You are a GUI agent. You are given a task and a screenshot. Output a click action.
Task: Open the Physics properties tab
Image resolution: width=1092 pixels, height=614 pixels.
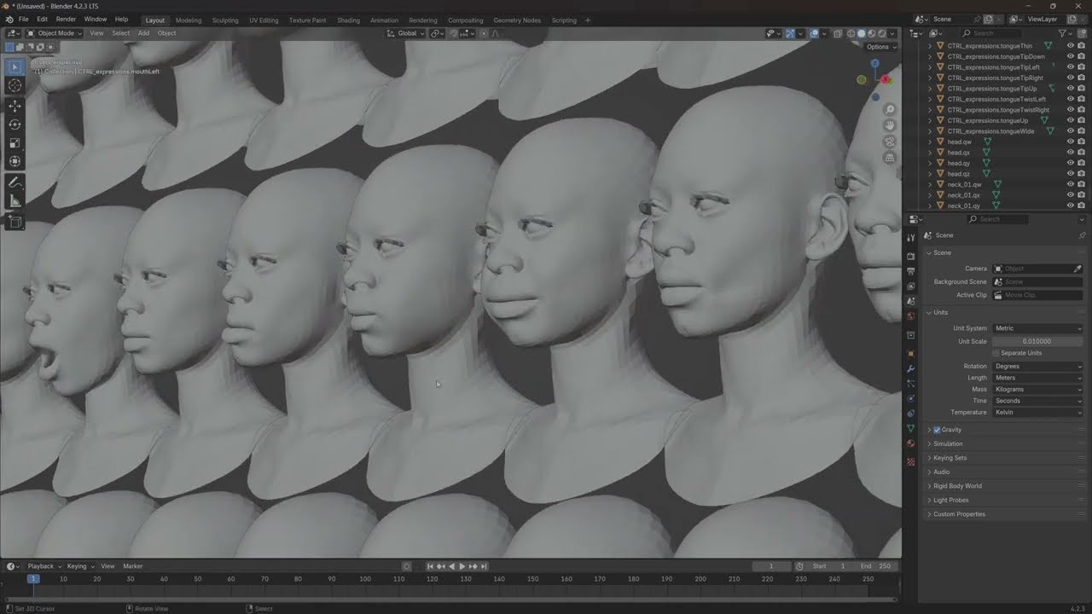click(911, 398)
